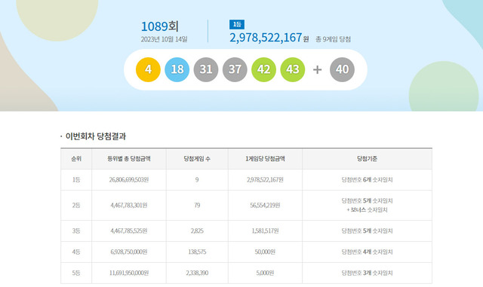Viewport: 483px width, 287px height.
Task: Click the total amount 6,928,750,000원
Action: (129, 252)
